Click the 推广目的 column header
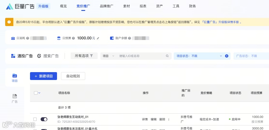Image resolution: width=269 pixels, height=130 pixels. point(186,93)
